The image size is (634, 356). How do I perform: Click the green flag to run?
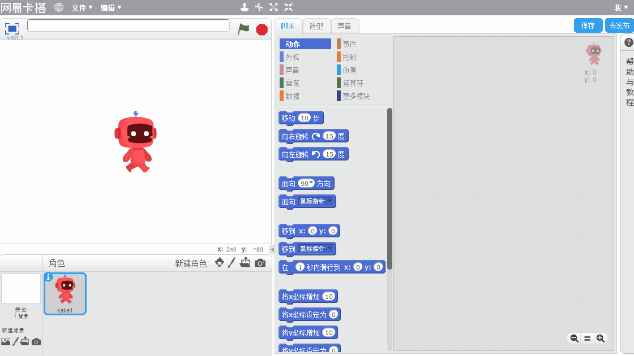[x=243, y=29]
